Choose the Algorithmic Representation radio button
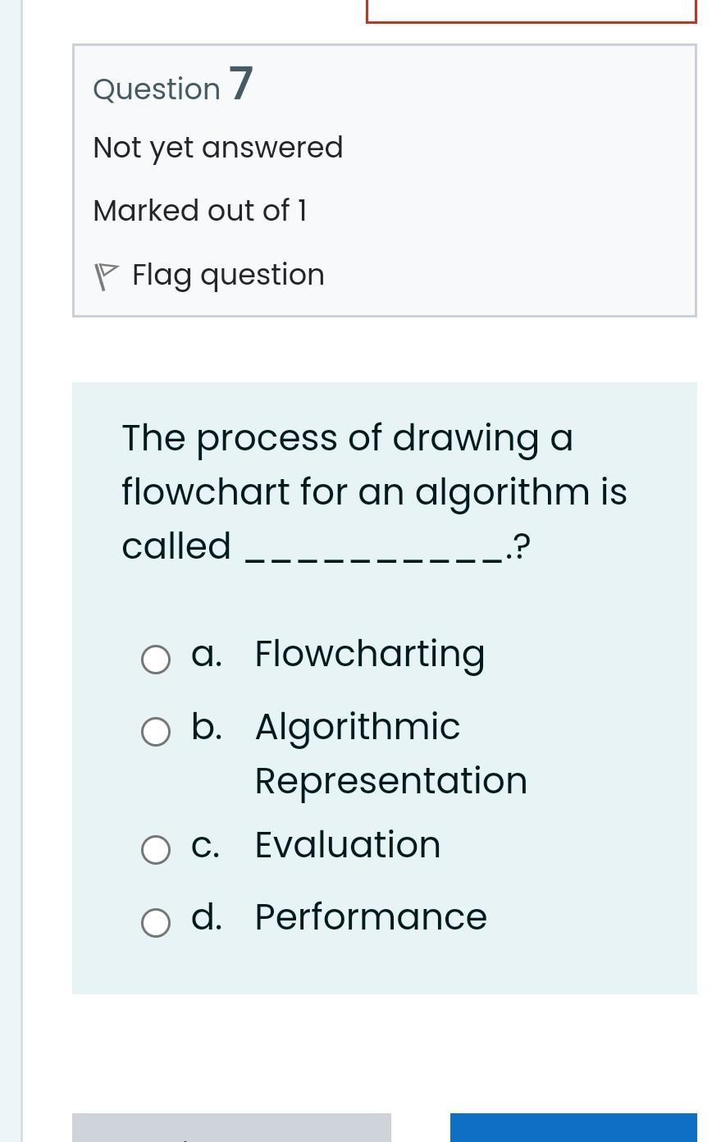The width and height of the screenshot is (721, 1142). (155, 732)
